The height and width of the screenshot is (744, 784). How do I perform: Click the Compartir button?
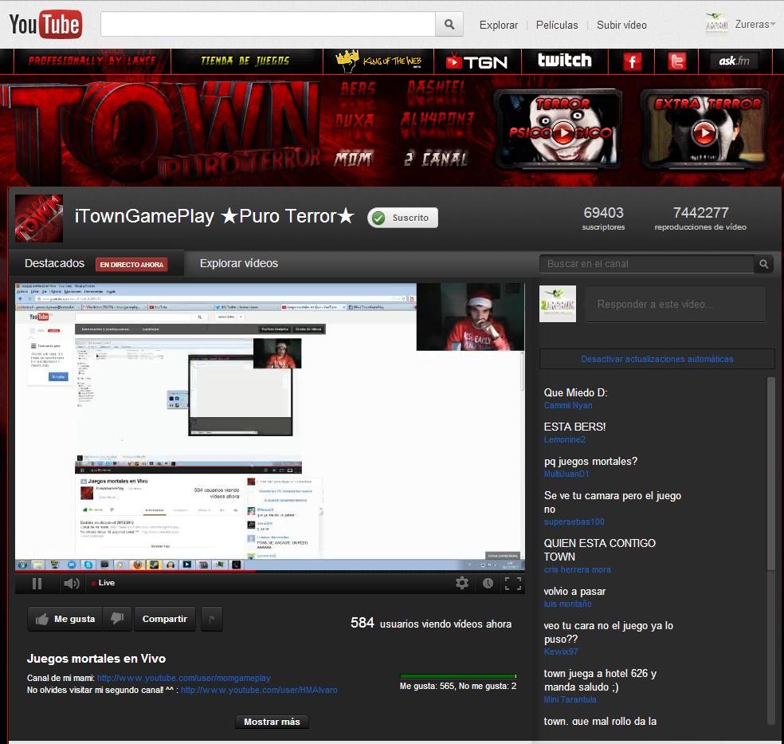pyautogui.click(x=164, y=619)
